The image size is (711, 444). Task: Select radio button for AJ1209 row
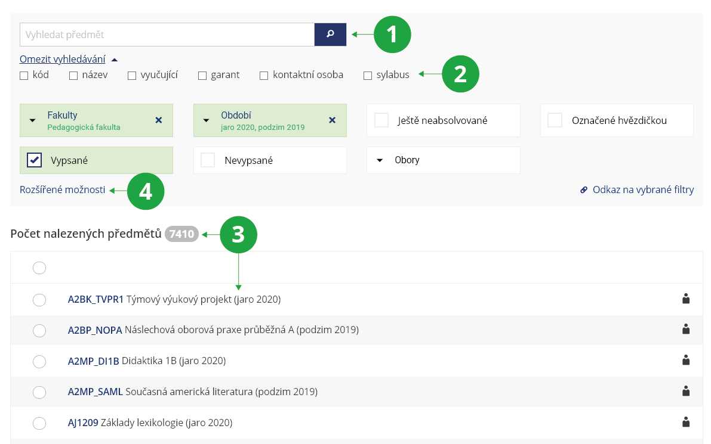pyautogui.click(x=39, y=423)
